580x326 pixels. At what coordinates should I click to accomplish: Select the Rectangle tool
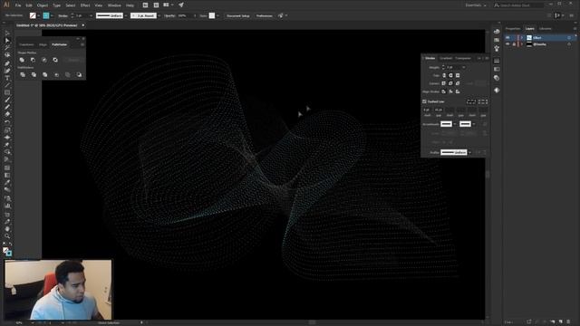tap(7, 92)
